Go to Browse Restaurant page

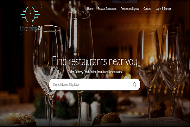tap(107, 9)
